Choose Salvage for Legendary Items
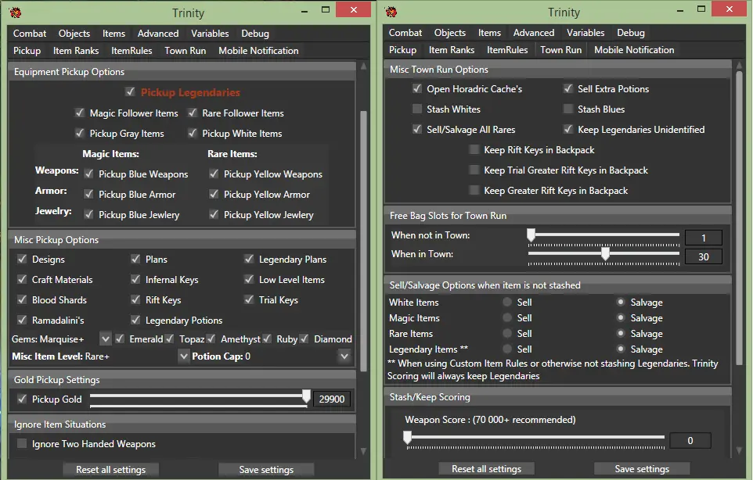 621,349
